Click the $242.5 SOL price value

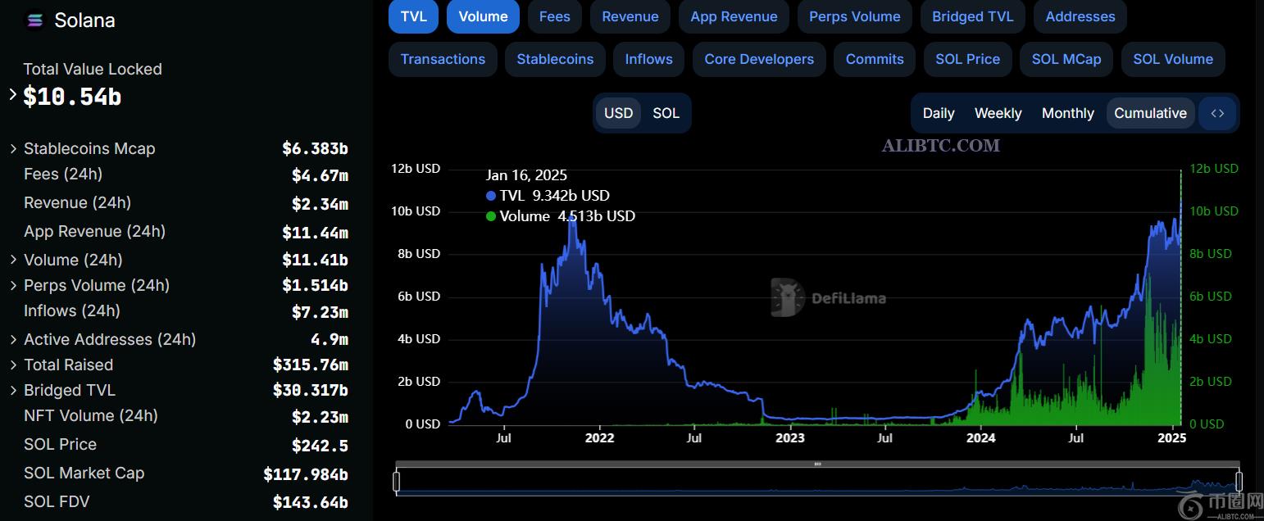coord(320,446)
